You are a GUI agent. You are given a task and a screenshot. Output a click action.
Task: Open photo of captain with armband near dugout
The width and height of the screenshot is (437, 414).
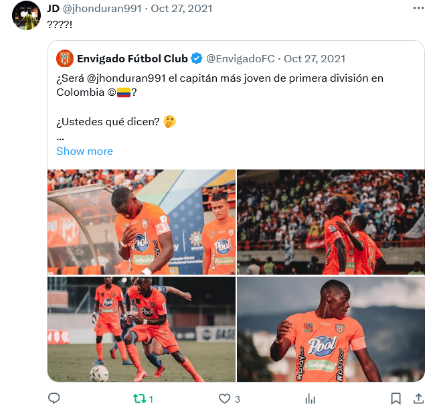(x=141, y=222)
